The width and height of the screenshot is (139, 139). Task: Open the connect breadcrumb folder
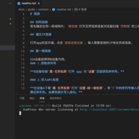click(x=43, y=10)
